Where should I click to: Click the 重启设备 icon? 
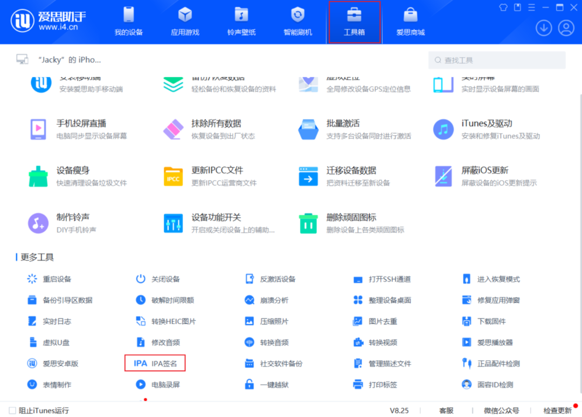pos(32,279)
